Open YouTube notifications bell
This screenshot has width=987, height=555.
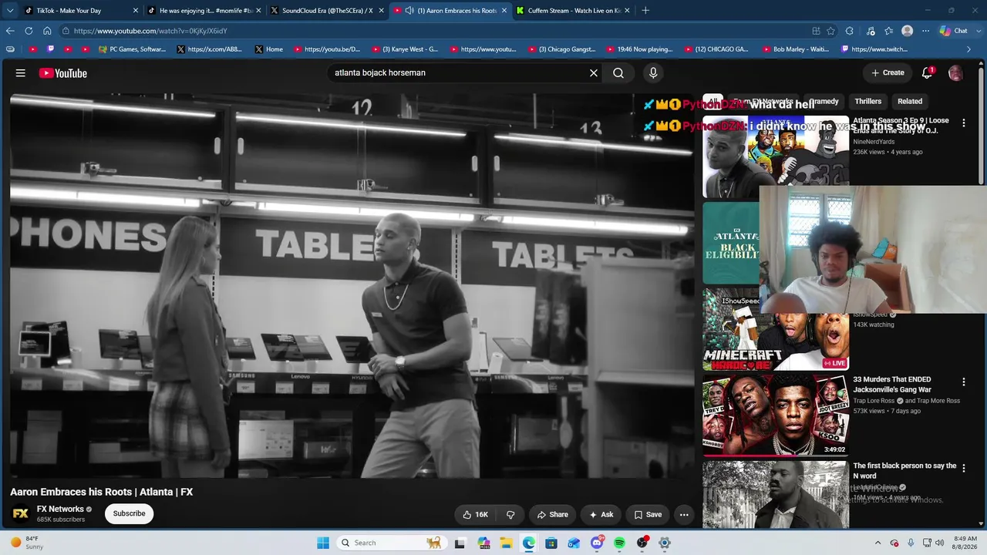click(927, 72)
